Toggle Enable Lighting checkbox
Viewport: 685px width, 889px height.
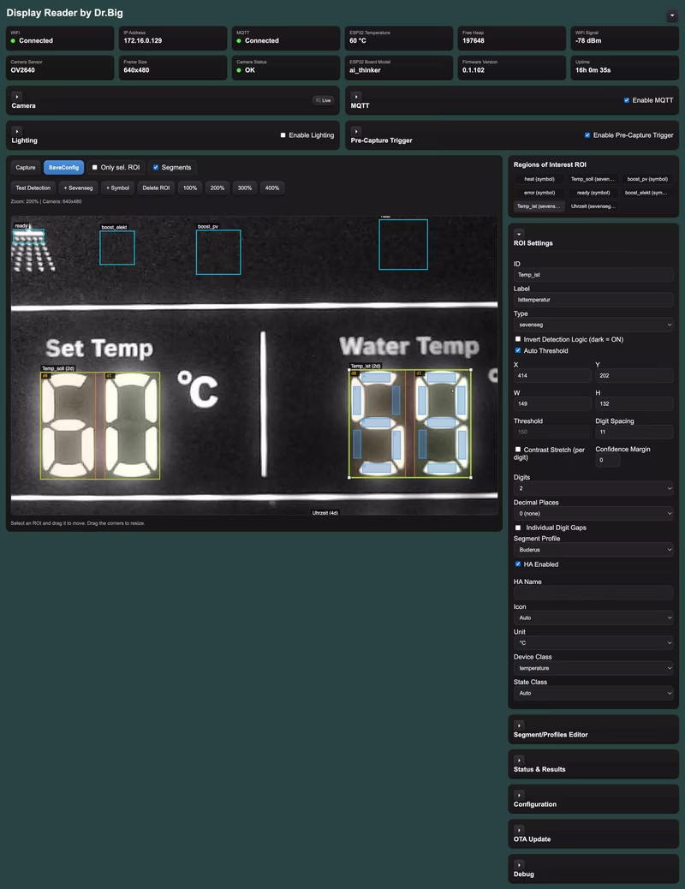(283, 135)
